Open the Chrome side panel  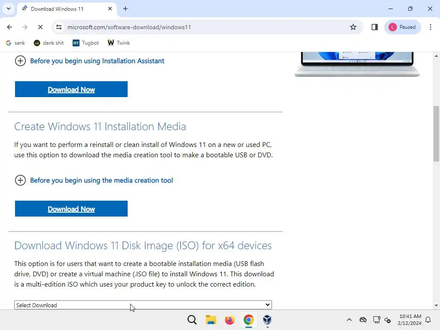pos(375,27)
